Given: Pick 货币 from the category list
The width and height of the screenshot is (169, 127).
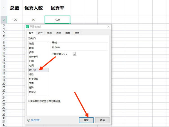Looking at the screenshot, I should (x=31, y=52).
